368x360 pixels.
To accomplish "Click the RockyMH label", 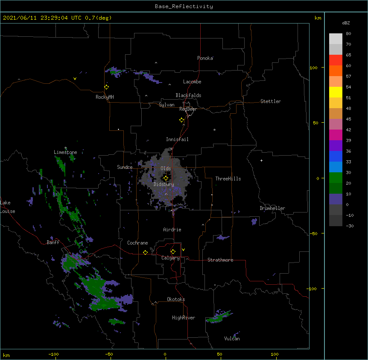I will point(105,97).
